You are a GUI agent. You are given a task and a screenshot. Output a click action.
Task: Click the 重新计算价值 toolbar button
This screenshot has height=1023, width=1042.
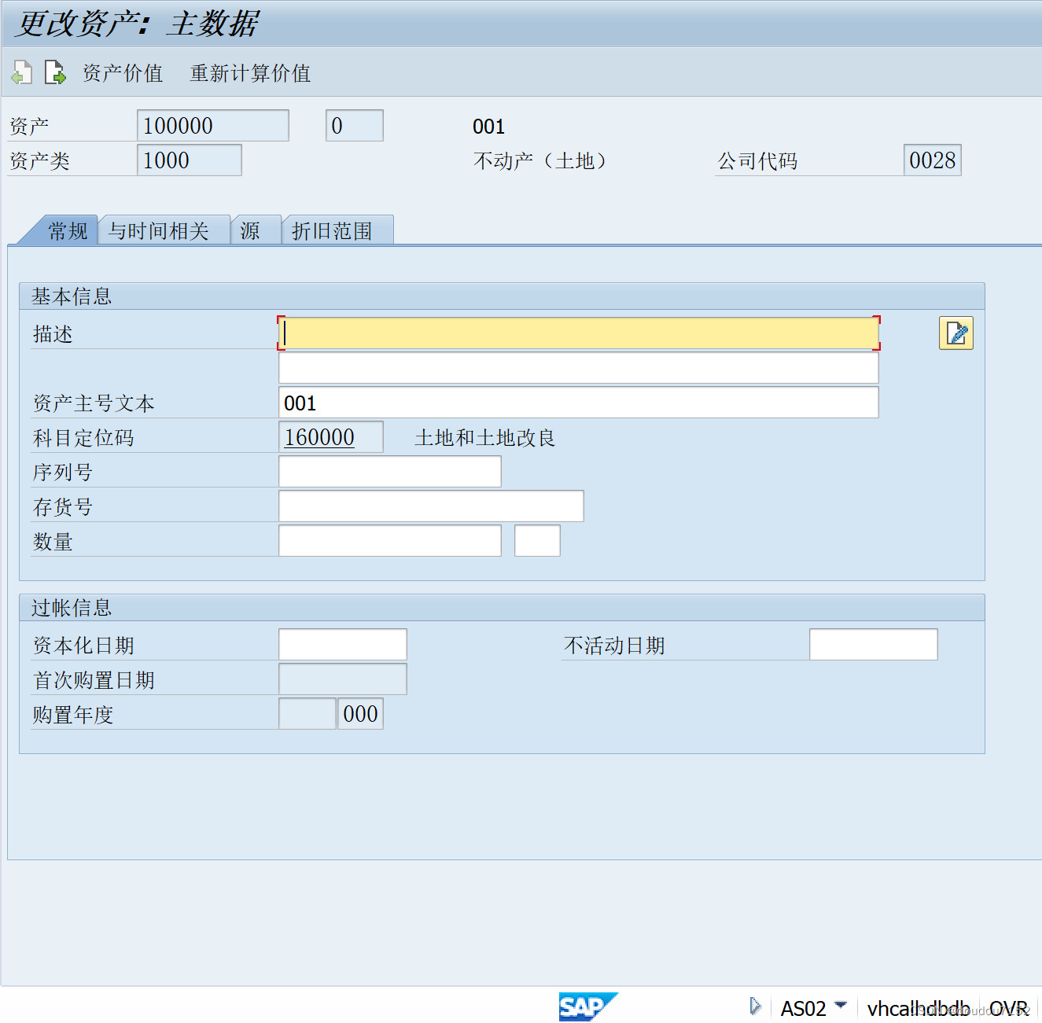click(x=250, y=73)
